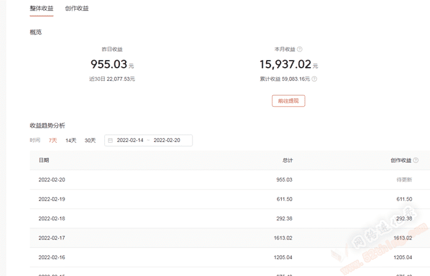The image size is (430, 276).
Task: Click the 本月收益 amount 15,937.02
Action: tap(285, 64)
